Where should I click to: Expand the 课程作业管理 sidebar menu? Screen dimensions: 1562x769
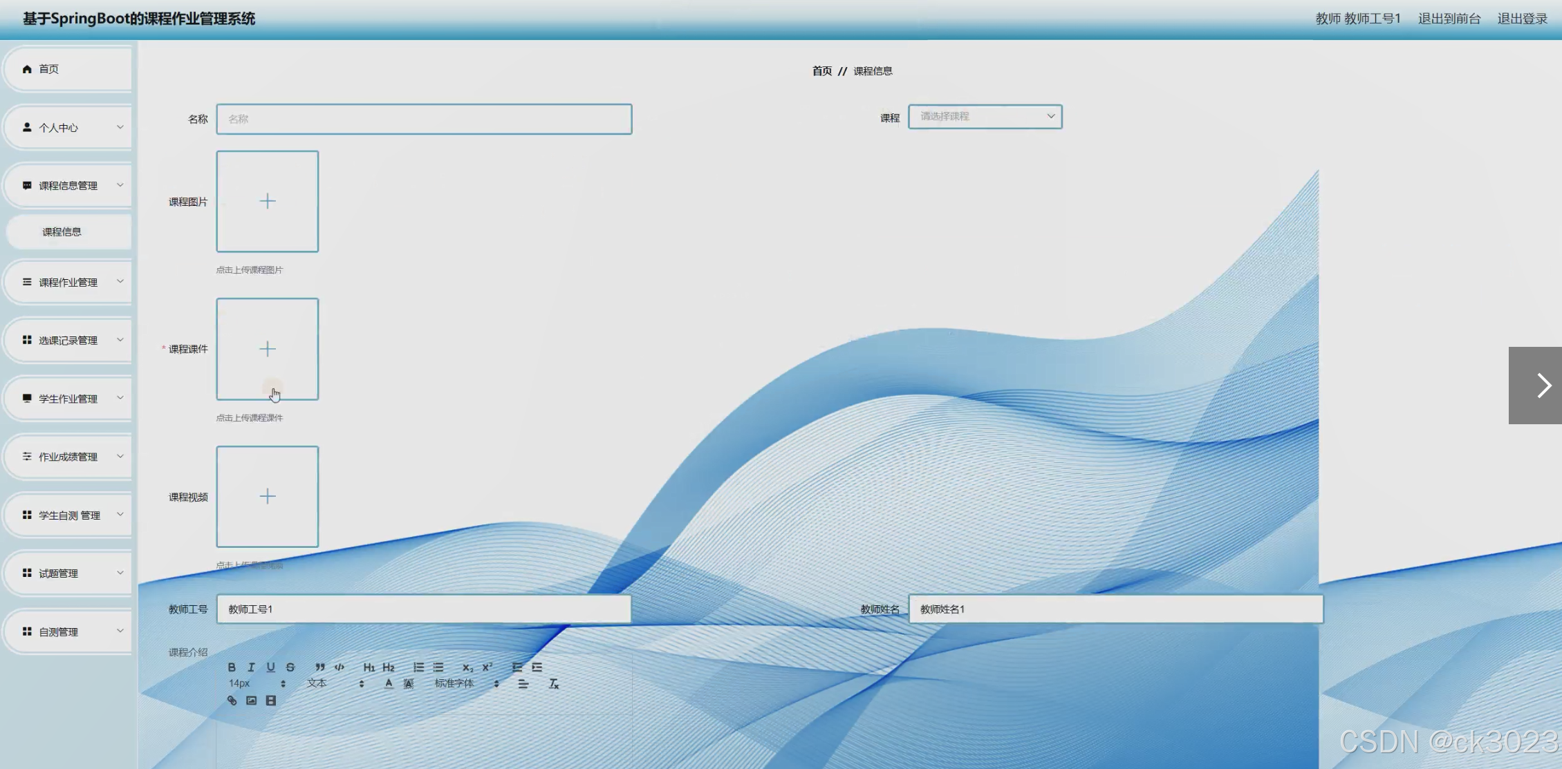[68, 282]
